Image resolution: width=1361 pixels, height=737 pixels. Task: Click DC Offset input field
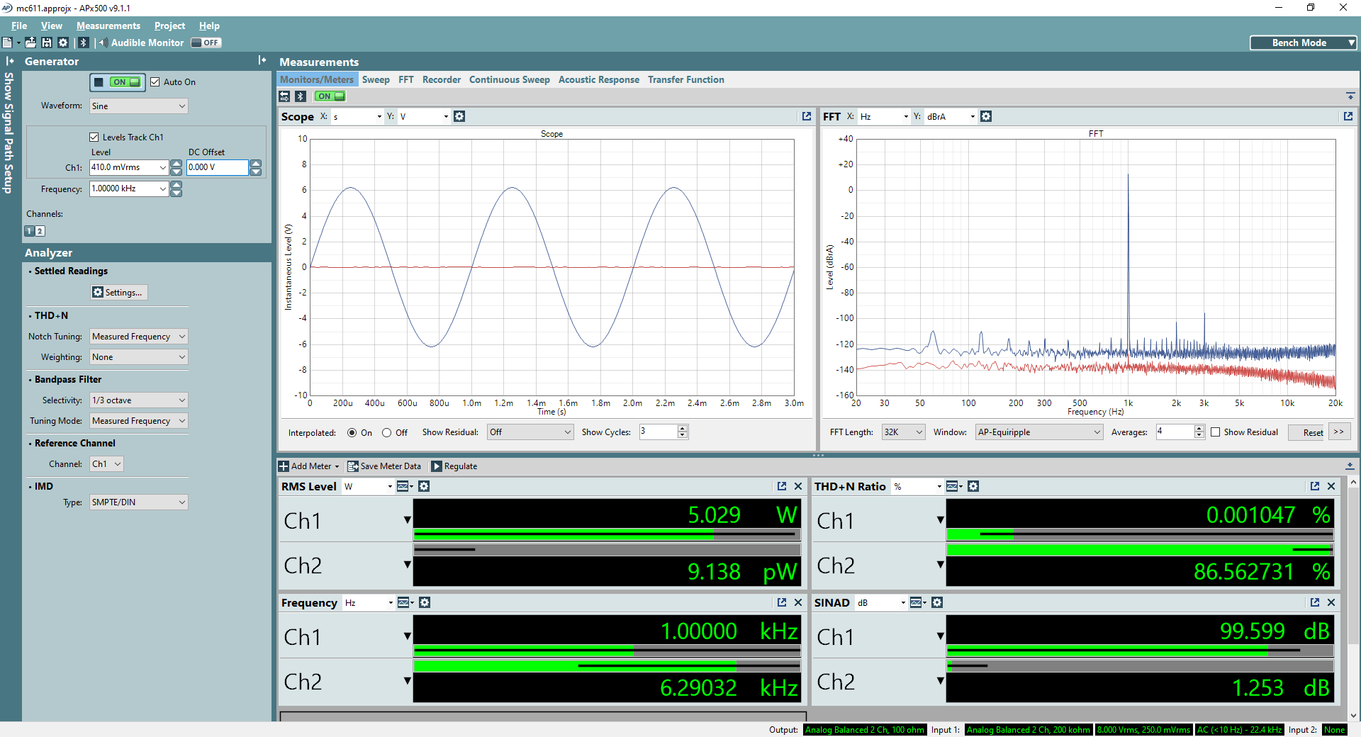pos(217,167)
